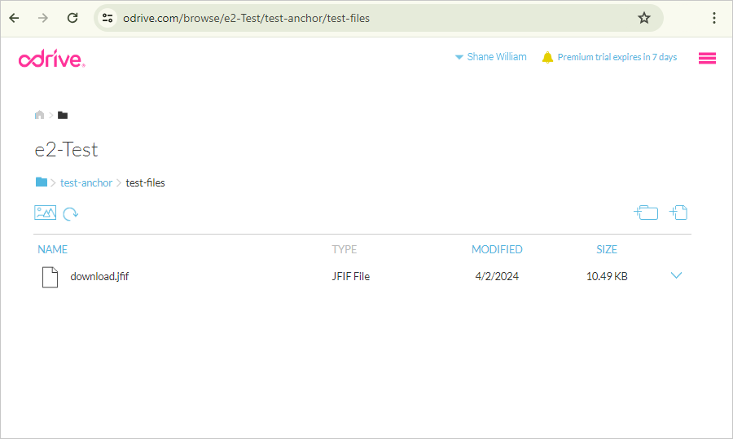Open the blue root folder breadcrumb icon
Screen dimensions: 733x439
[x=42, y=182]
